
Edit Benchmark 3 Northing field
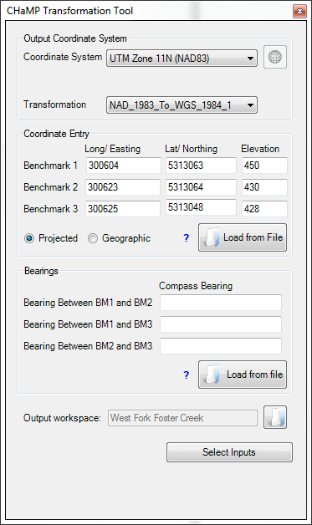[201, 207]
